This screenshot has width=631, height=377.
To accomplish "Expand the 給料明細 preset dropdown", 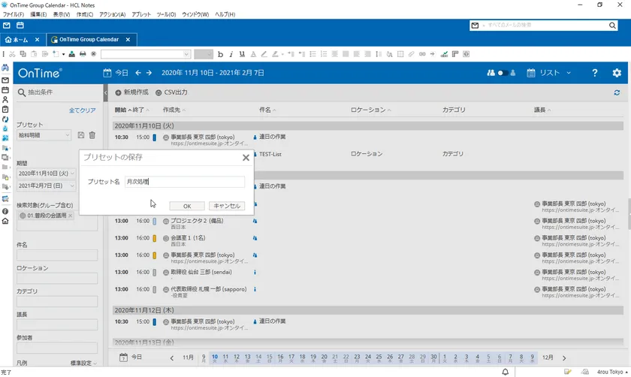I will pyautogui.click(x=45, y=135).
